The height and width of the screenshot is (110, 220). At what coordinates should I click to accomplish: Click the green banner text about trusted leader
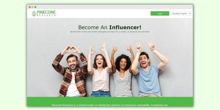click(110, 105)
